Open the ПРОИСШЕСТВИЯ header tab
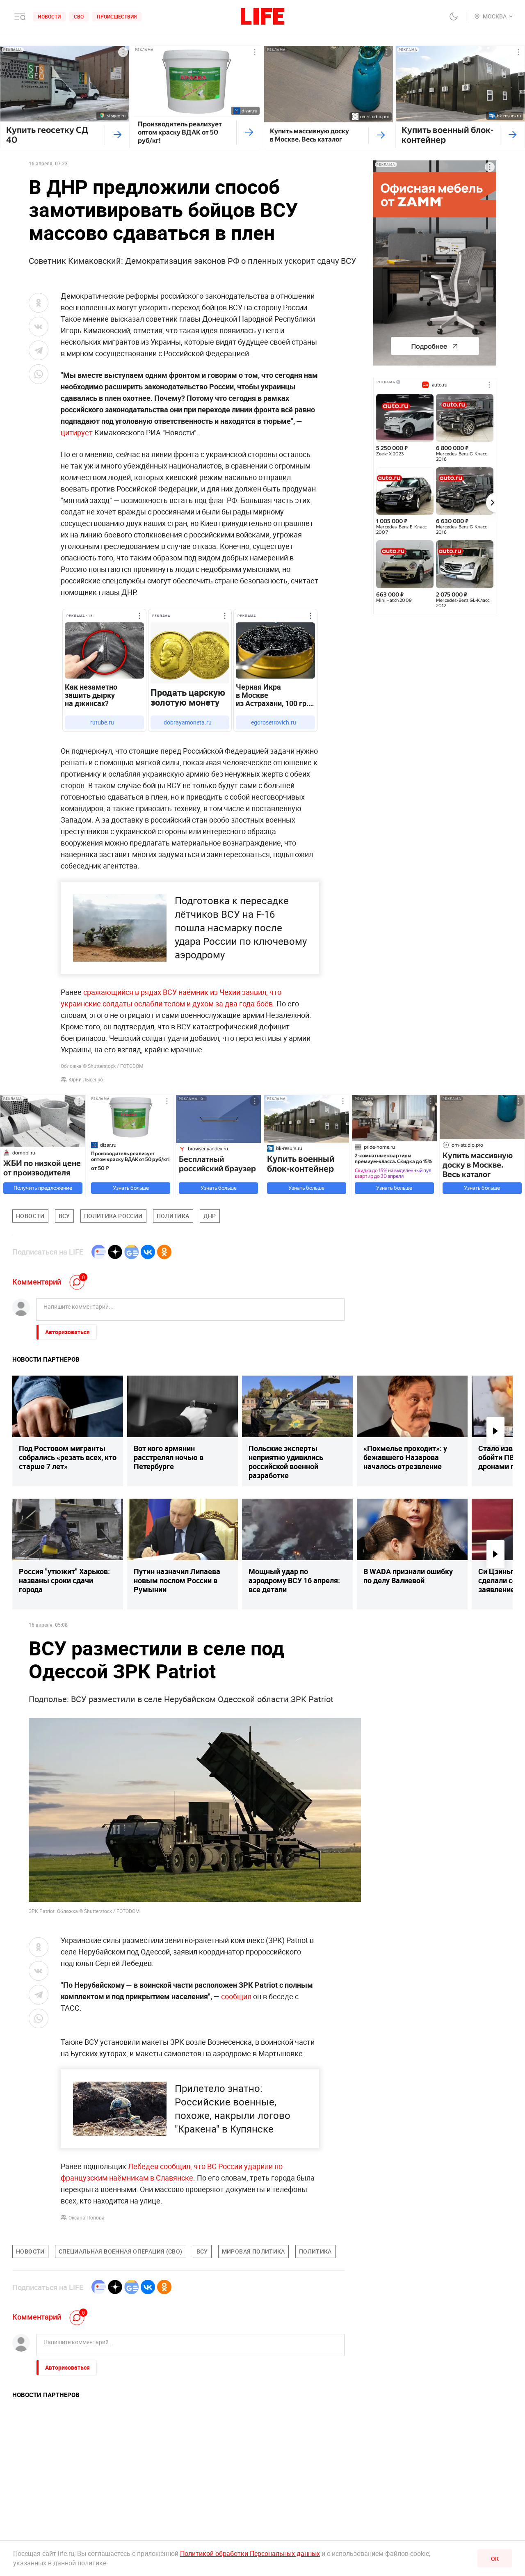The width and height of the screenshot is (525, 2576). point(117,16)
